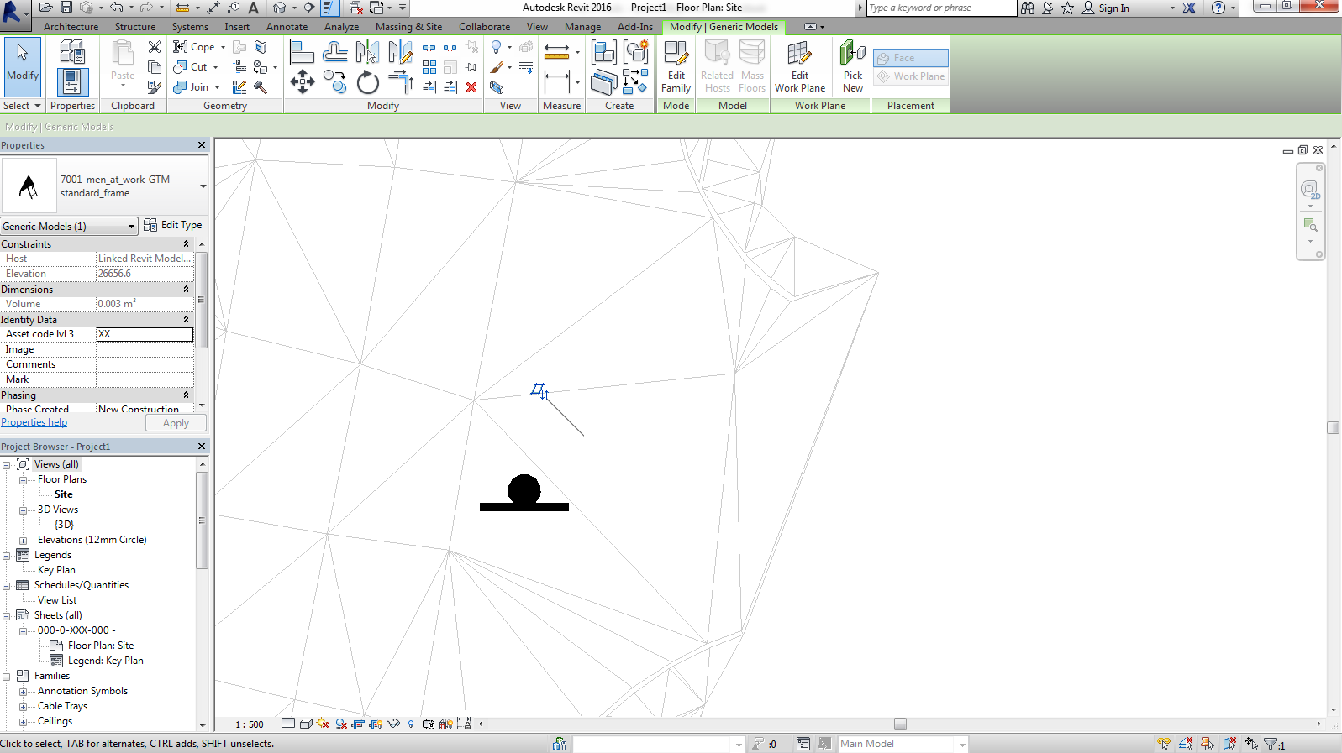Toggle Drag Elements on Selection
1342x753 pixels.
(1251, 744)
